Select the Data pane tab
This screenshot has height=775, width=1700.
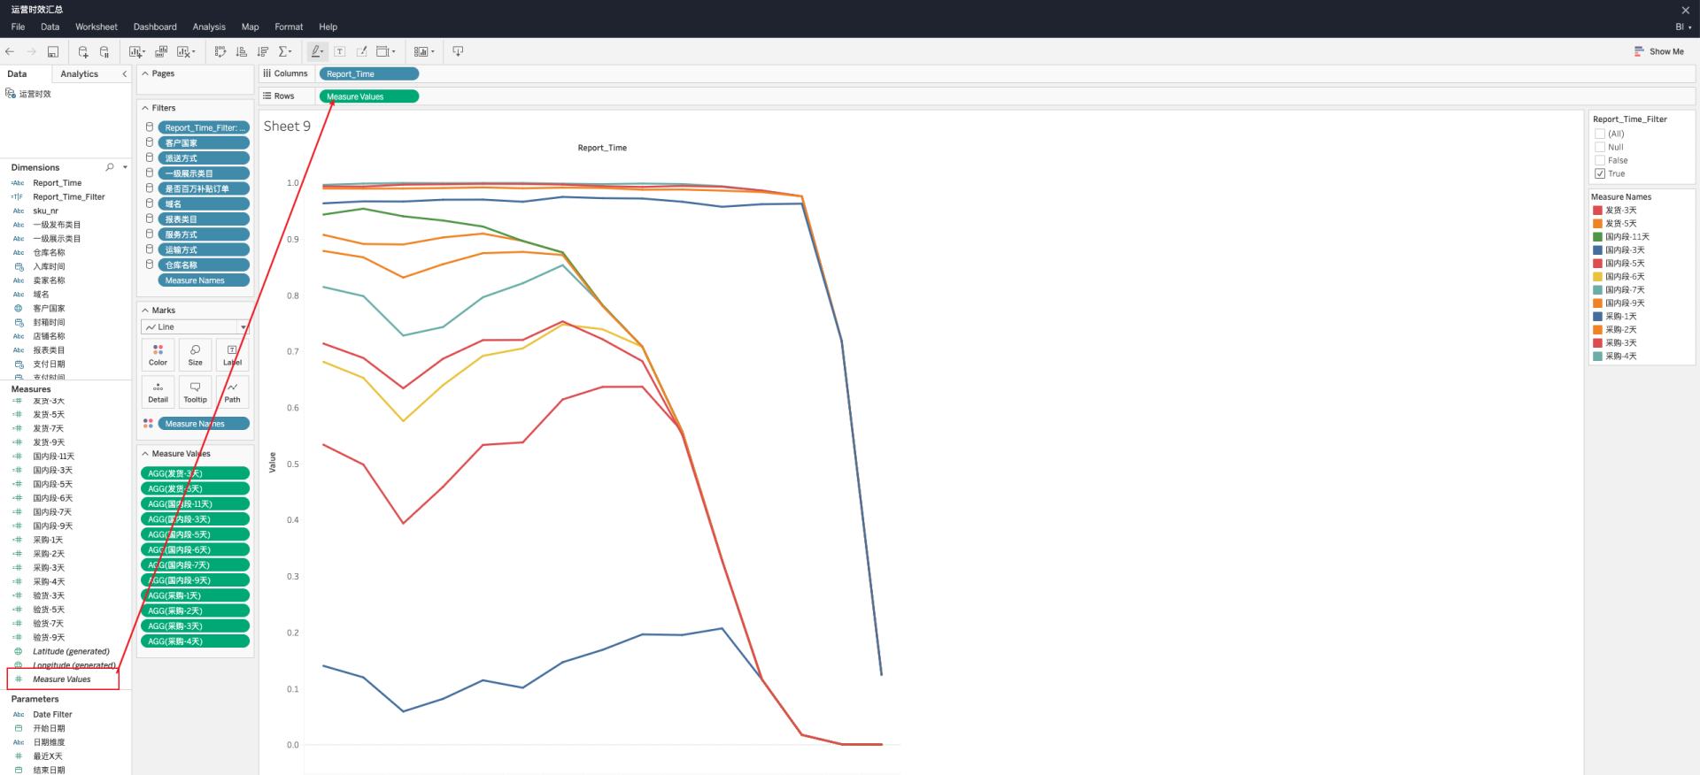point(18,74)
